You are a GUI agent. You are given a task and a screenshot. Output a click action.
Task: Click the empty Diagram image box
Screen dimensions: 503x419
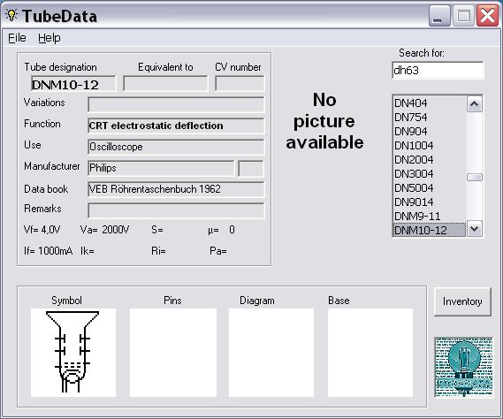click(271, 353)
